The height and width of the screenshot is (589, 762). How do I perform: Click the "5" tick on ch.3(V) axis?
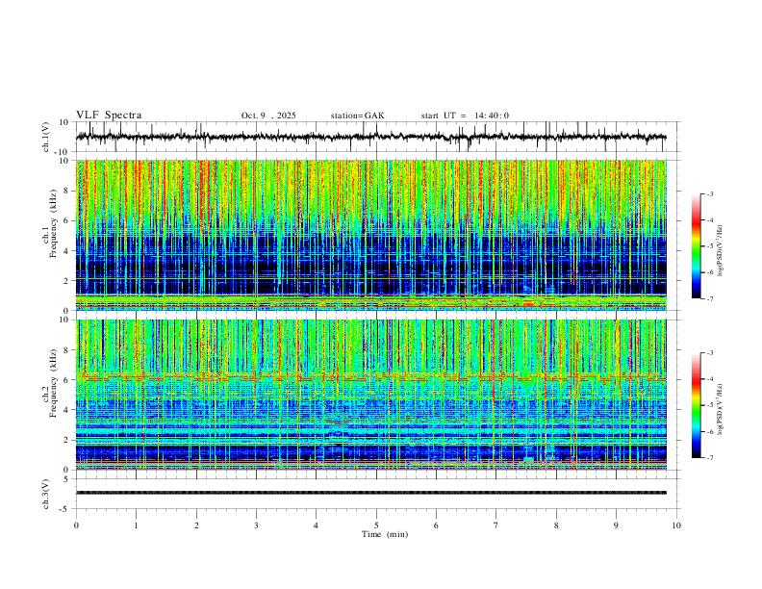point(66,478)
